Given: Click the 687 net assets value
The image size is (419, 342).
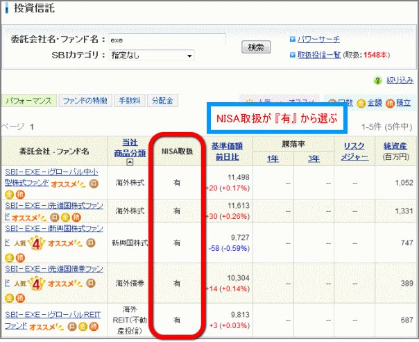Looking at the screenshot, I should coord(407,320).
